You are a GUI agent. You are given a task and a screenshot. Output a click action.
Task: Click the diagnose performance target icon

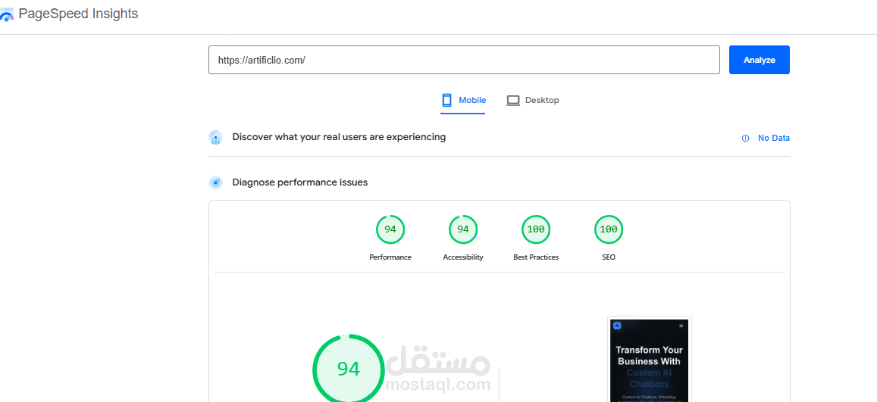pyautogui.click(x=216, y=182)
